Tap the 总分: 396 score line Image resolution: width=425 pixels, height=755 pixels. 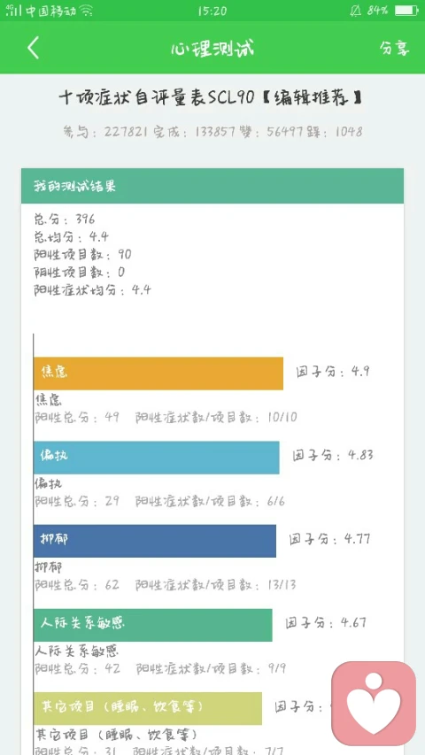pos(65,220)
